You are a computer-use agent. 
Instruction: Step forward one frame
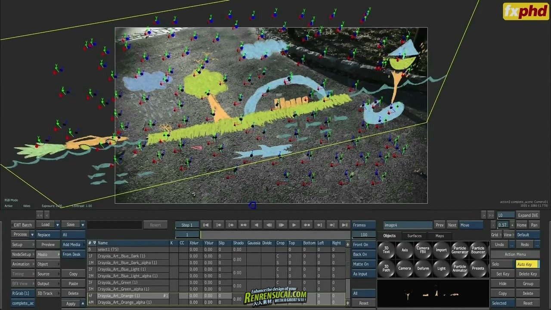tap(282, 225)
